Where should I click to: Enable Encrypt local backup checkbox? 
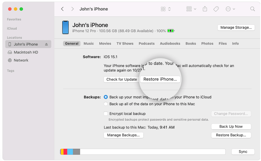pos(106,113)
